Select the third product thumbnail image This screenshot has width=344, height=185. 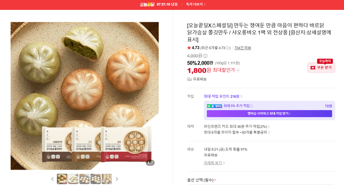pyautogui.click(x=84, y=179)
